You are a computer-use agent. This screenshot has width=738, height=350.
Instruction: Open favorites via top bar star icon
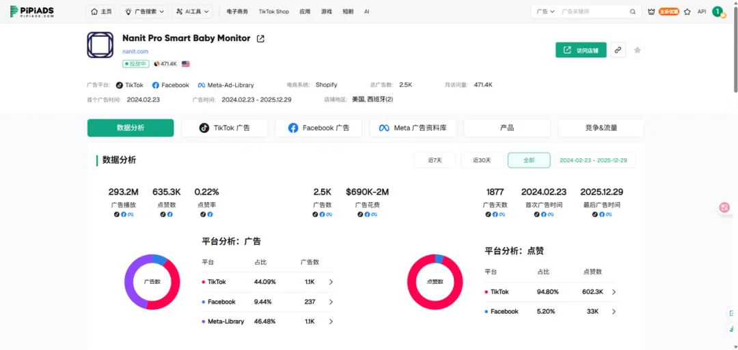[x=687, y=12]
